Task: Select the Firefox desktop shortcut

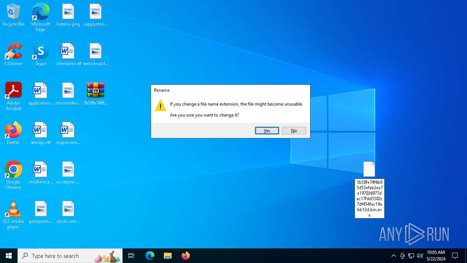Action: [x=13, y=134]
